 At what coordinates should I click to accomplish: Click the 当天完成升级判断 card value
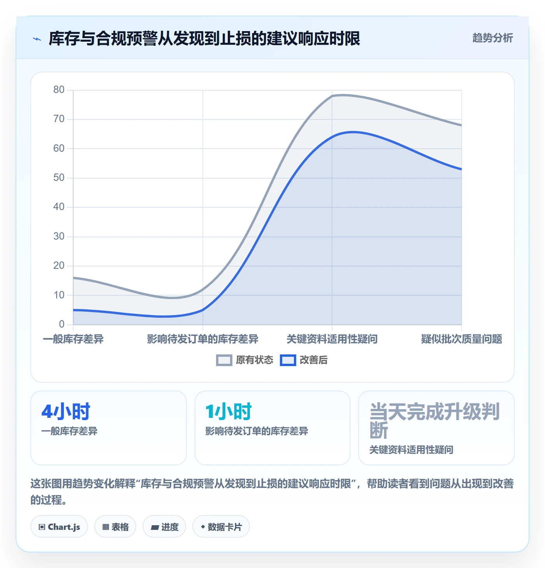[x=434, y=421]
